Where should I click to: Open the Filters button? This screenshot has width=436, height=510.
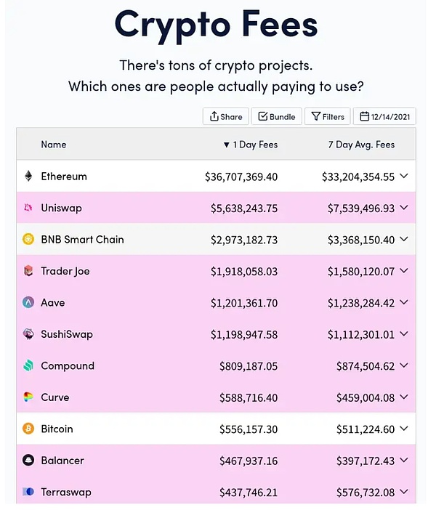tap(328, 116)
